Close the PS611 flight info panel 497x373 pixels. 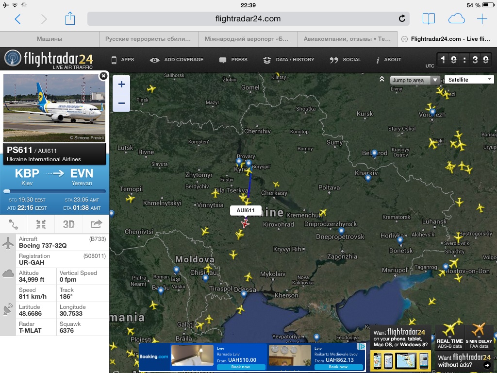[103, 76]
